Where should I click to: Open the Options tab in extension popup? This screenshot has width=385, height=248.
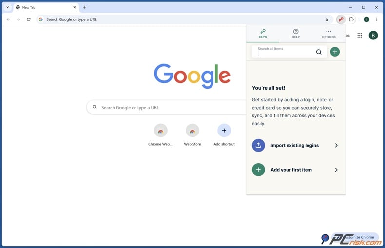tap(329, 34)
